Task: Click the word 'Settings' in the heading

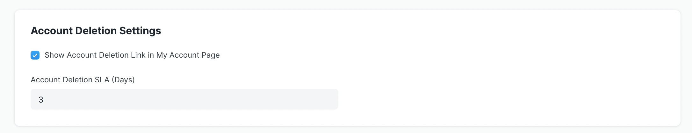Action: tap(140, 31)
